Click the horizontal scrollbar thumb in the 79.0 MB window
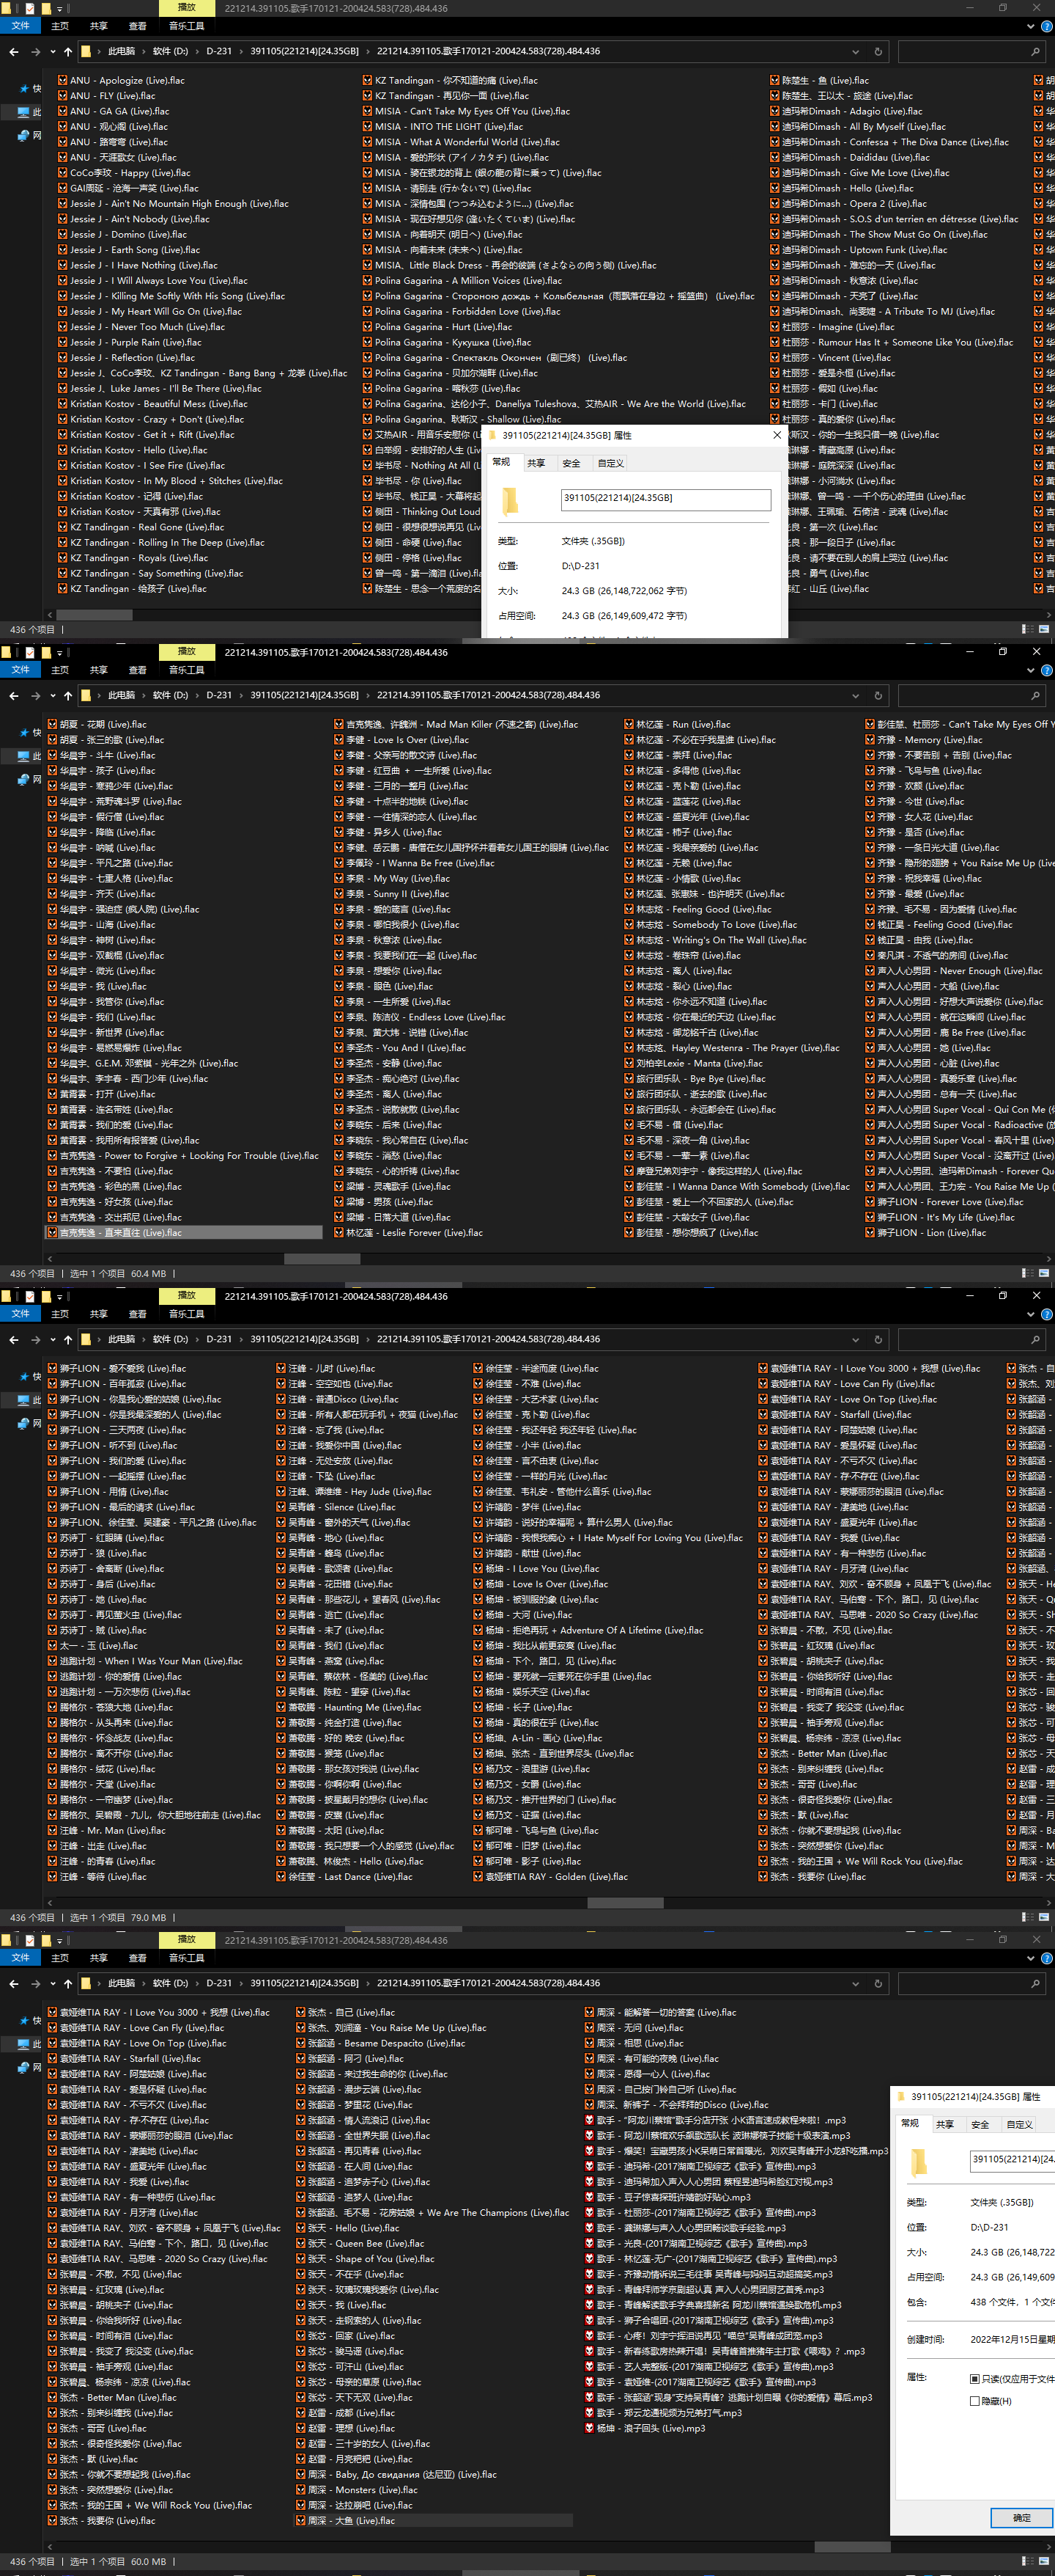The height and width of the screenshot is (2576, 1055). point(626,1903)
